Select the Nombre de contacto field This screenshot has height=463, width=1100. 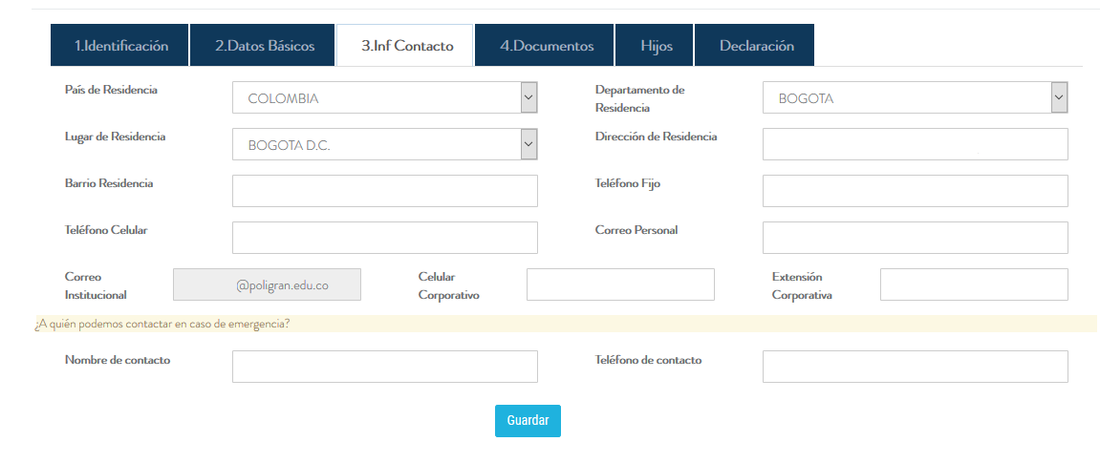coord(384,367)
